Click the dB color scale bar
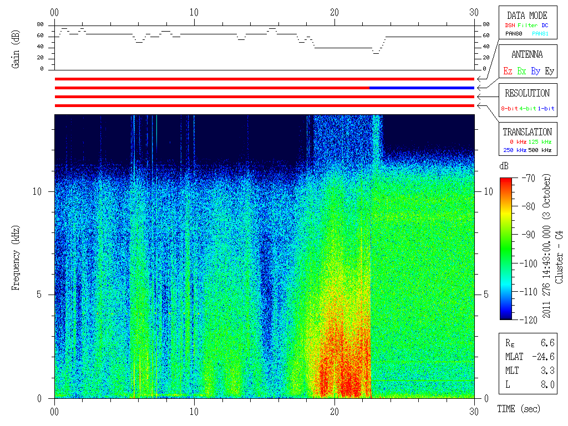Screen dimensions: 568x426 click(x=506, y=248)
